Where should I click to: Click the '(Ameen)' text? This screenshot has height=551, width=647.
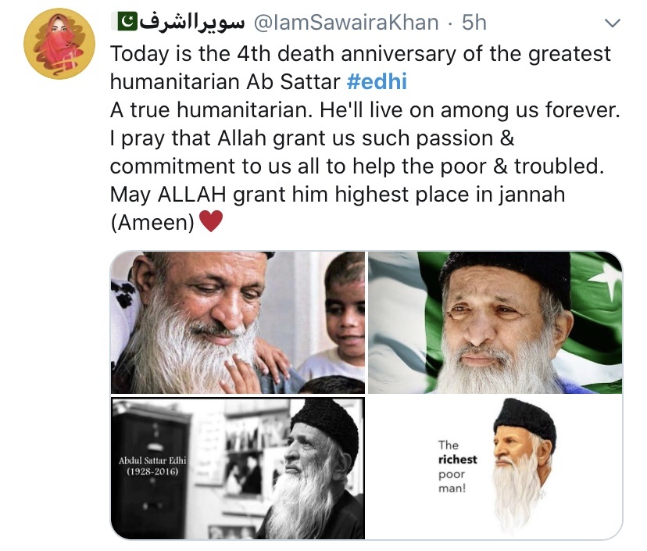click(x=152, y=223)
